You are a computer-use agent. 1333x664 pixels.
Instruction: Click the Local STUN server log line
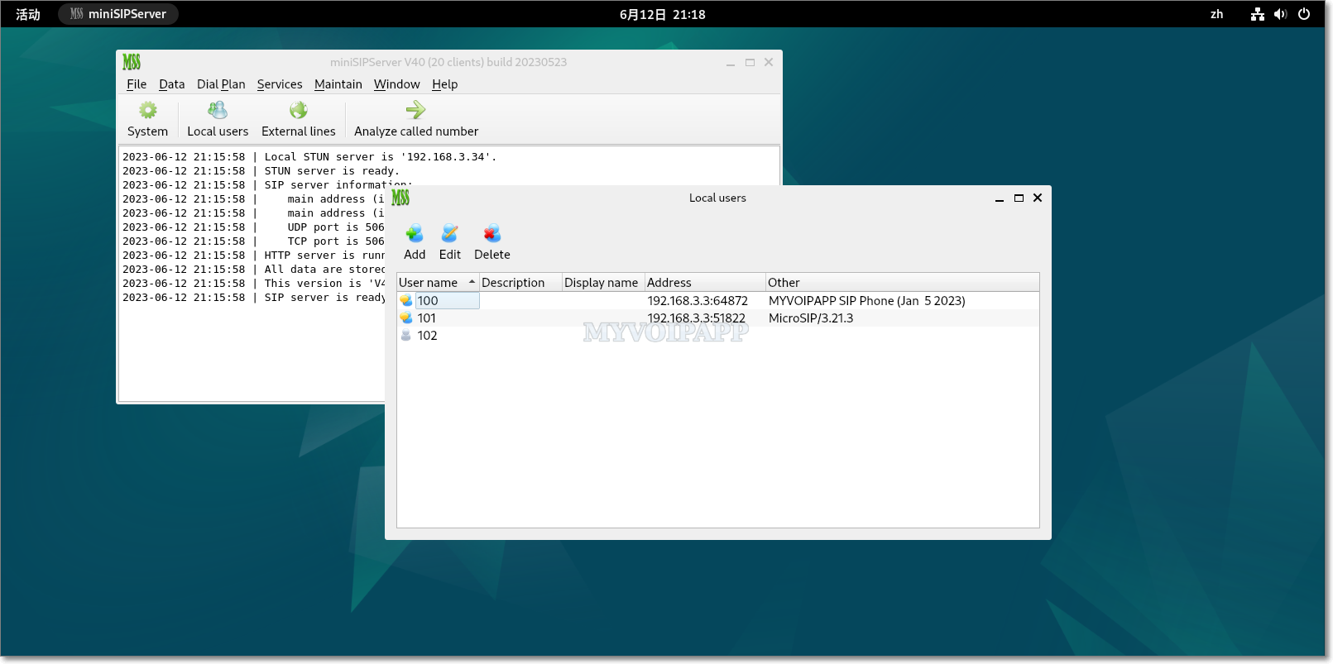point(309,157)
